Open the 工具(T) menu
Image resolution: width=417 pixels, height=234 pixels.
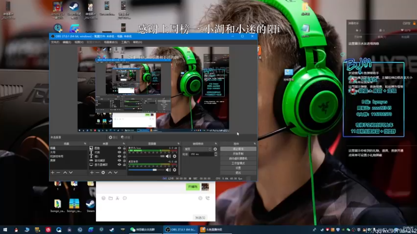pyautogui.click(x=126, y=42)
